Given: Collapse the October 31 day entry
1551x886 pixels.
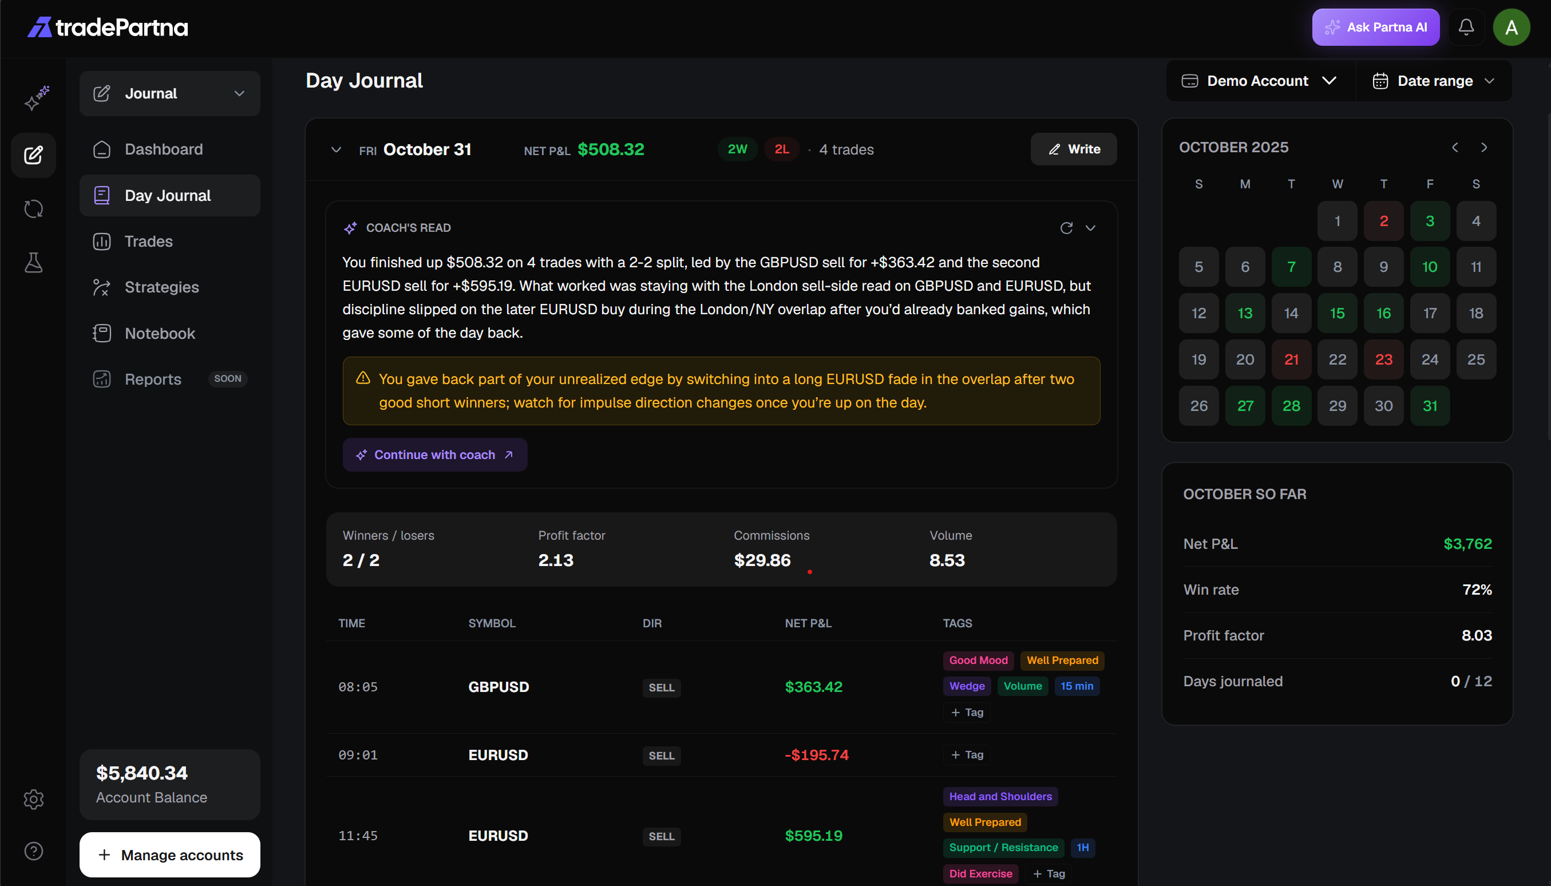Looking at the screenshot, I should coord(336,150).
